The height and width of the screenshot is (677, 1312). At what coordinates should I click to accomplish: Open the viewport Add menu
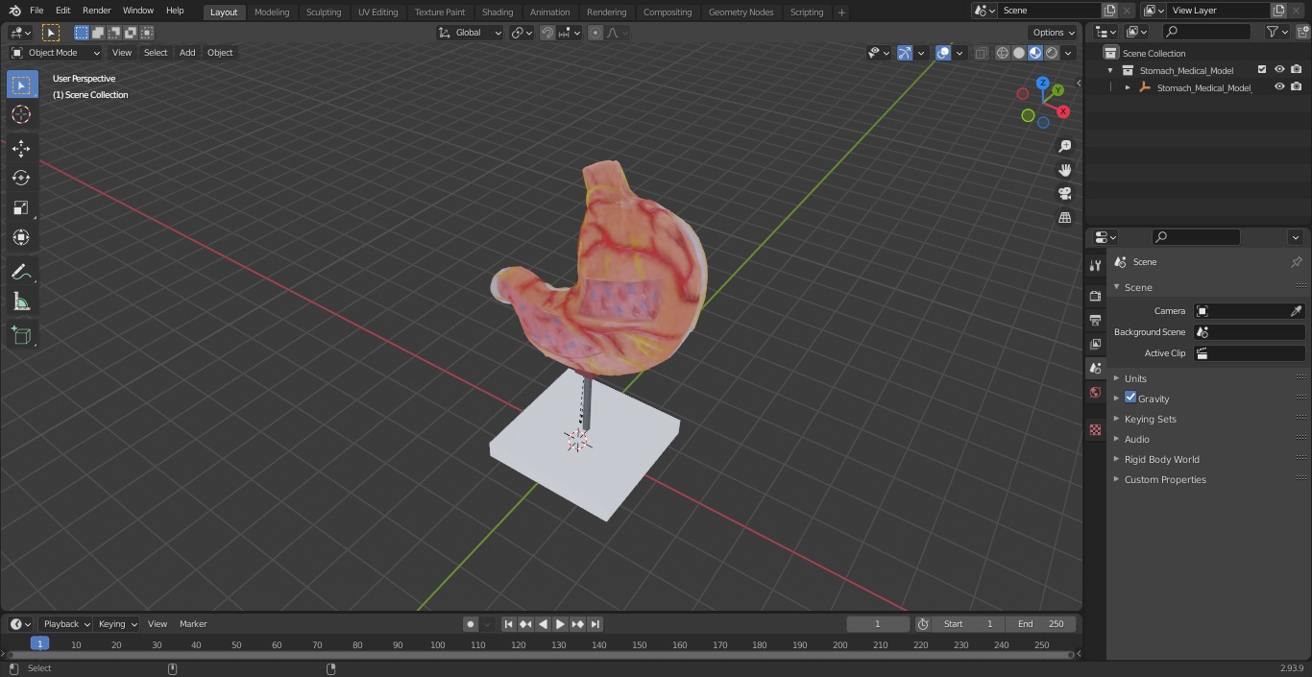(187, 53)
